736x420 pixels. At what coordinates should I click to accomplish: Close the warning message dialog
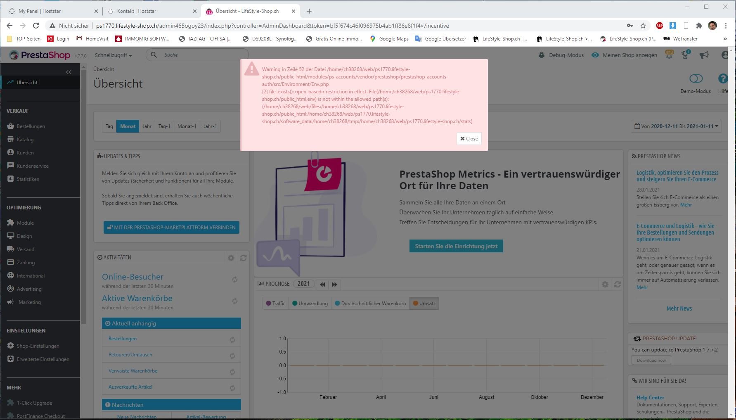click(469, 139)
